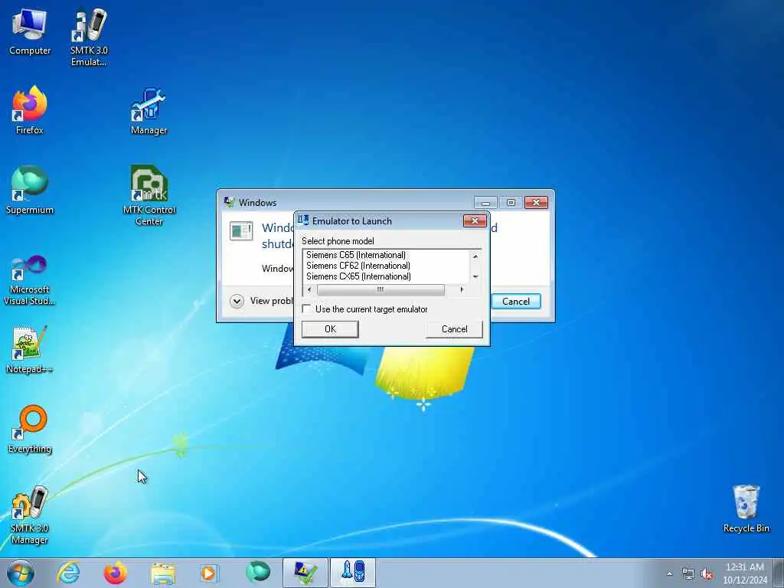The width and height of the screenshot is (784, 588).
Task: Launch Notepad++ from the desktop
Action: pos(30,350)
